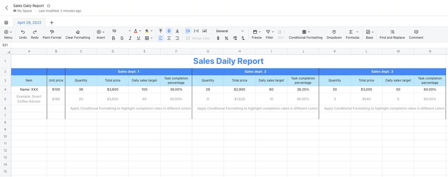Screen dimensions: 448x177
Task: Open the sheet list layers icon
Action: (x=6, y=22)
